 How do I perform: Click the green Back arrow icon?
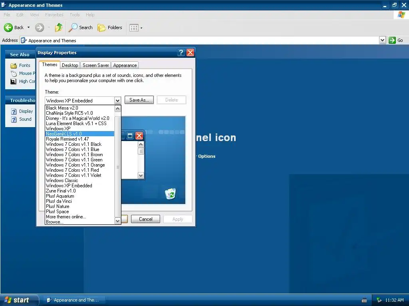click(8, 27)
